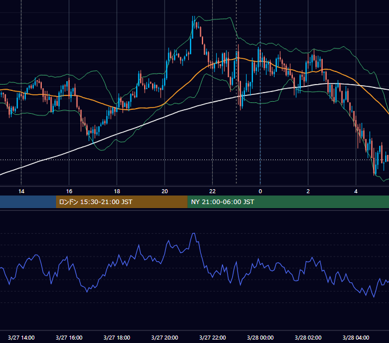Click the 3/28 02:00 time label
Screen dimensions: 389x343
tap(308, 337)
